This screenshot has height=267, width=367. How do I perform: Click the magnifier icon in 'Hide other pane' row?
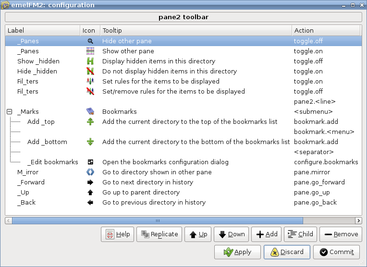click(x=90, y=41)
